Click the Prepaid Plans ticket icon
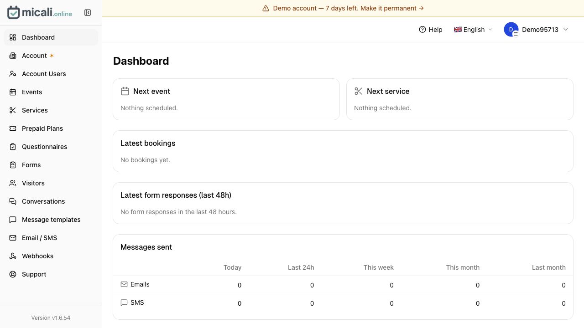Viewport: 584px width, 328px height. 13,128
